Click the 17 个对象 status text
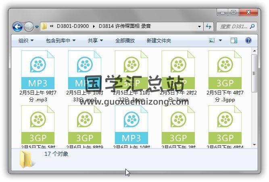269x182 pixels. coord(56,154)
